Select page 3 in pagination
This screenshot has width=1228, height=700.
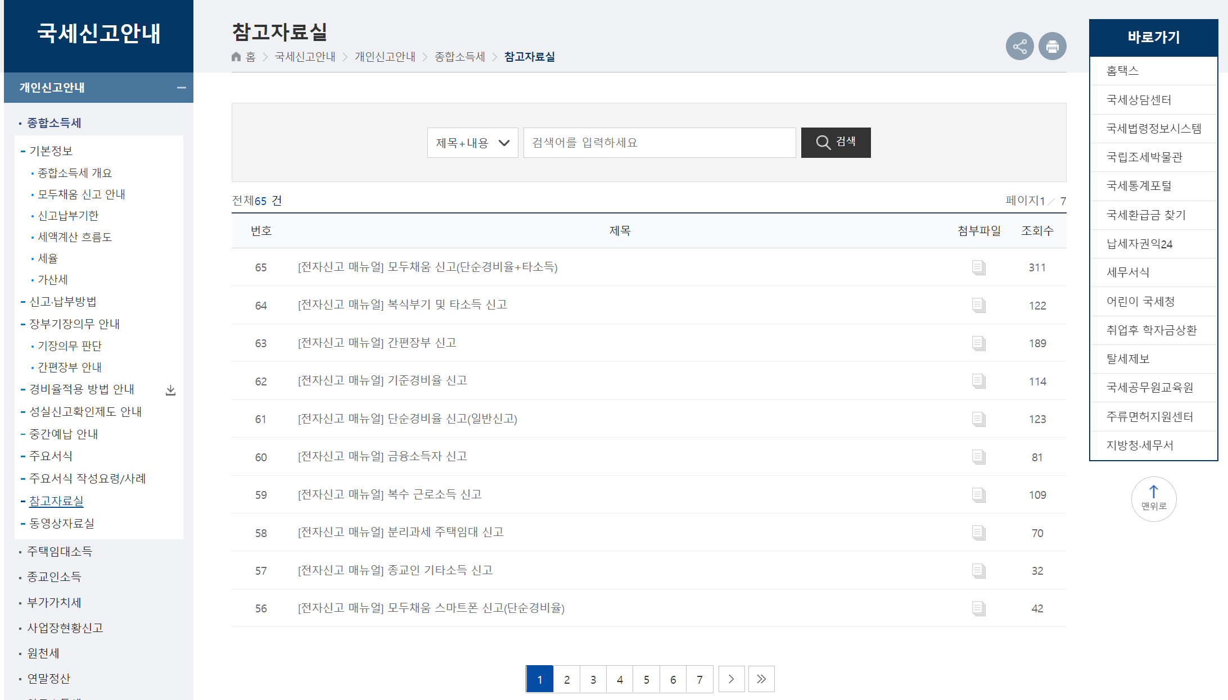pos(593,679)
